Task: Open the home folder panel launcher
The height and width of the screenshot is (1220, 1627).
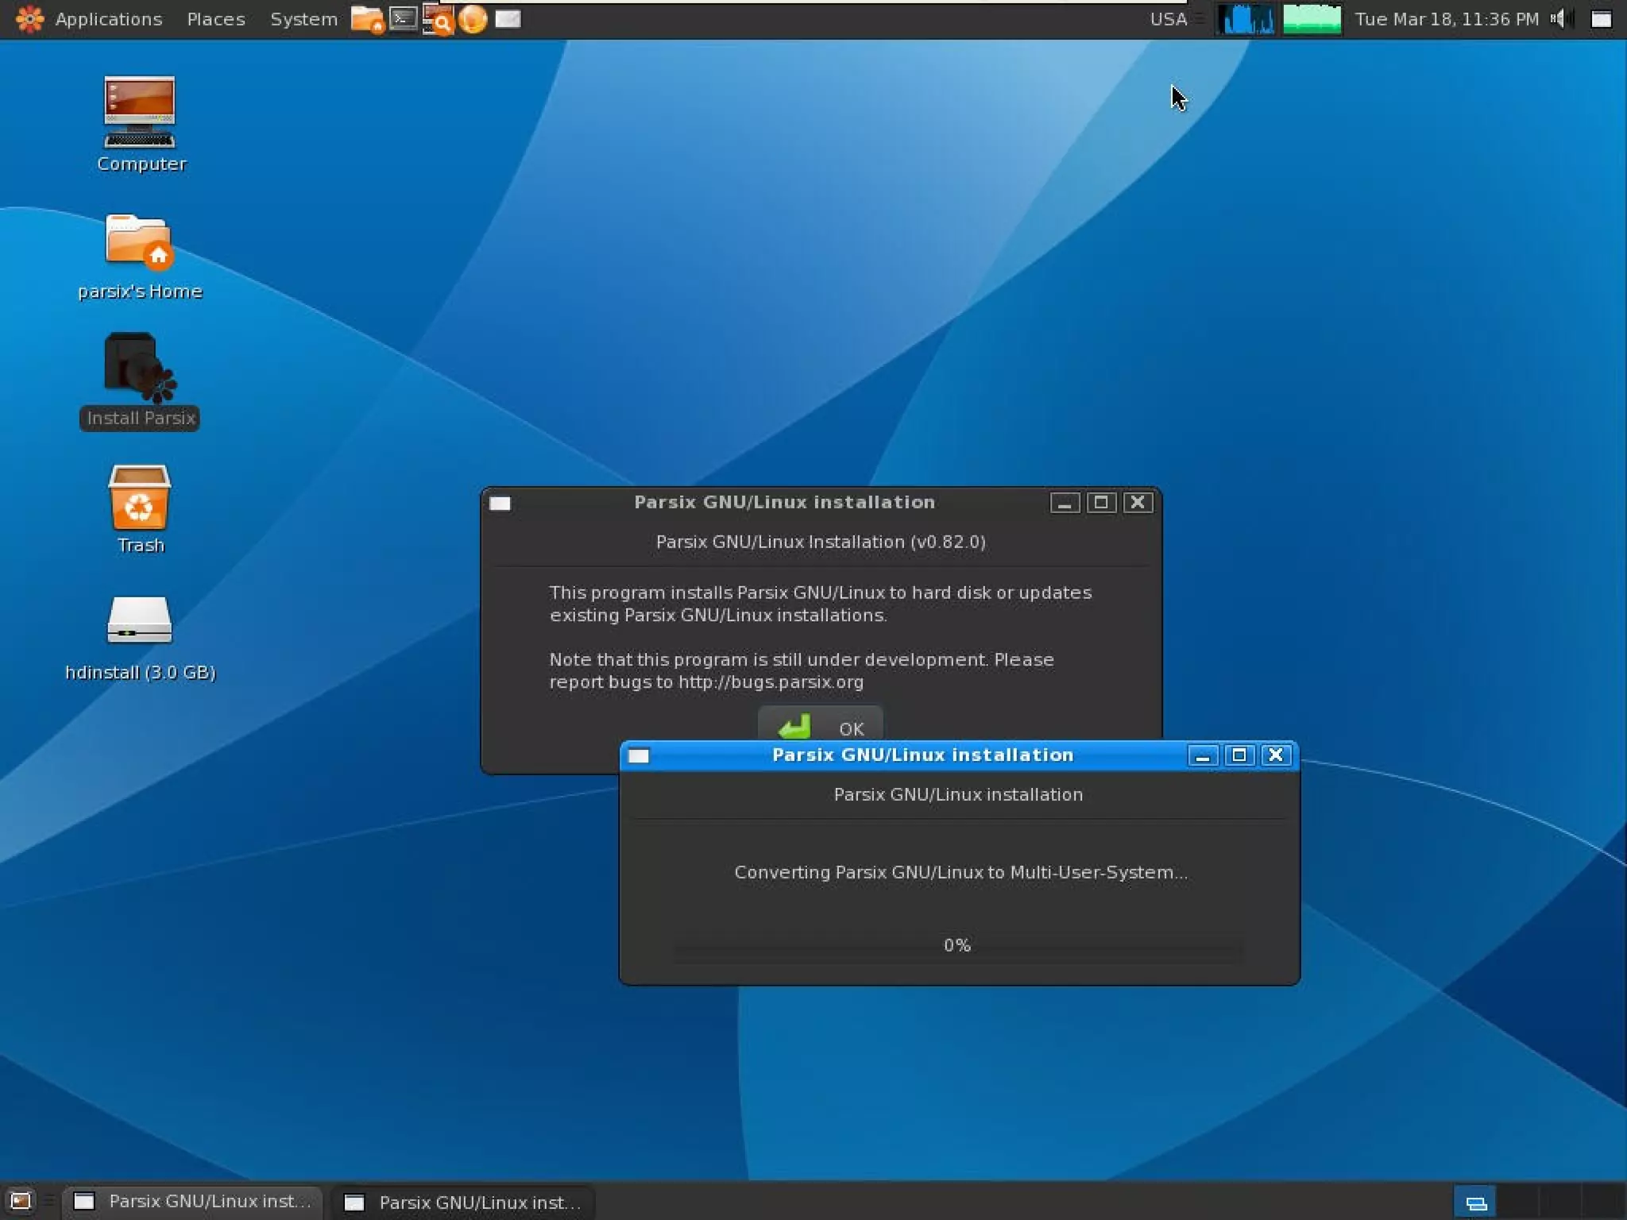Action: [x=366, y=19]
